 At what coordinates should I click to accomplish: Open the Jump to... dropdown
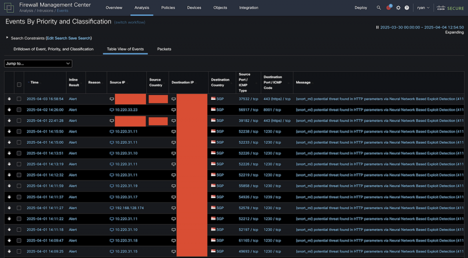pyautogui.click(x=38, y=63)
